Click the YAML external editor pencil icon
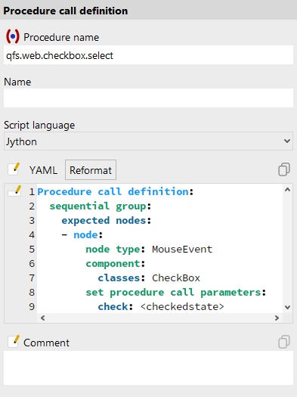 pos(14,169)
